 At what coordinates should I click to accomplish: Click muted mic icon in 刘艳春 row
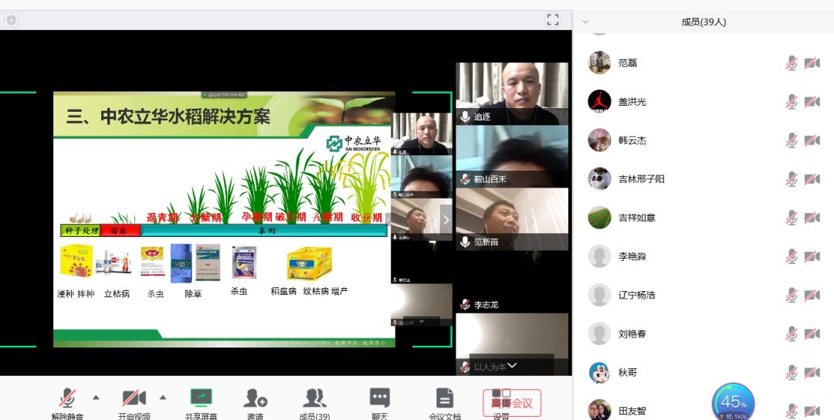792,334
